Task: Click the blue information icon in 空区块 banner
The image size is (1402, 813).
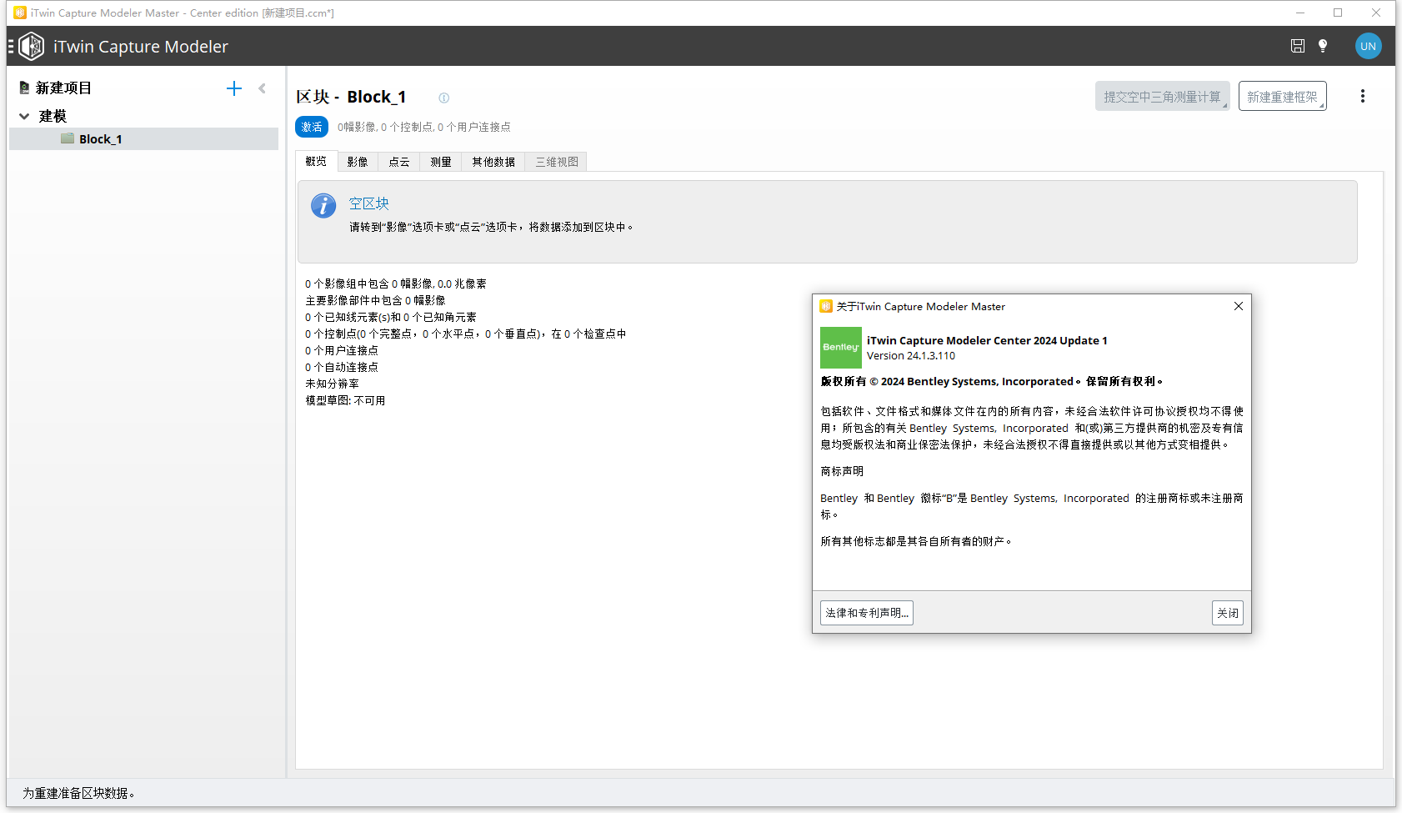Action: [x=323, y=205]
